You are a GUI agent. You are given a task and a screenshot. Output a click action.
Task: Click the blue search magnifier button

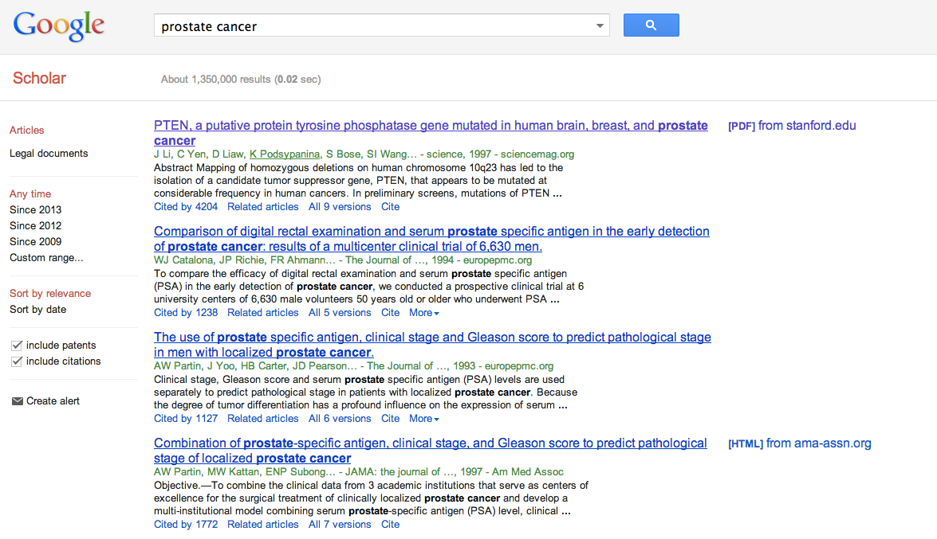coord(651,25)
